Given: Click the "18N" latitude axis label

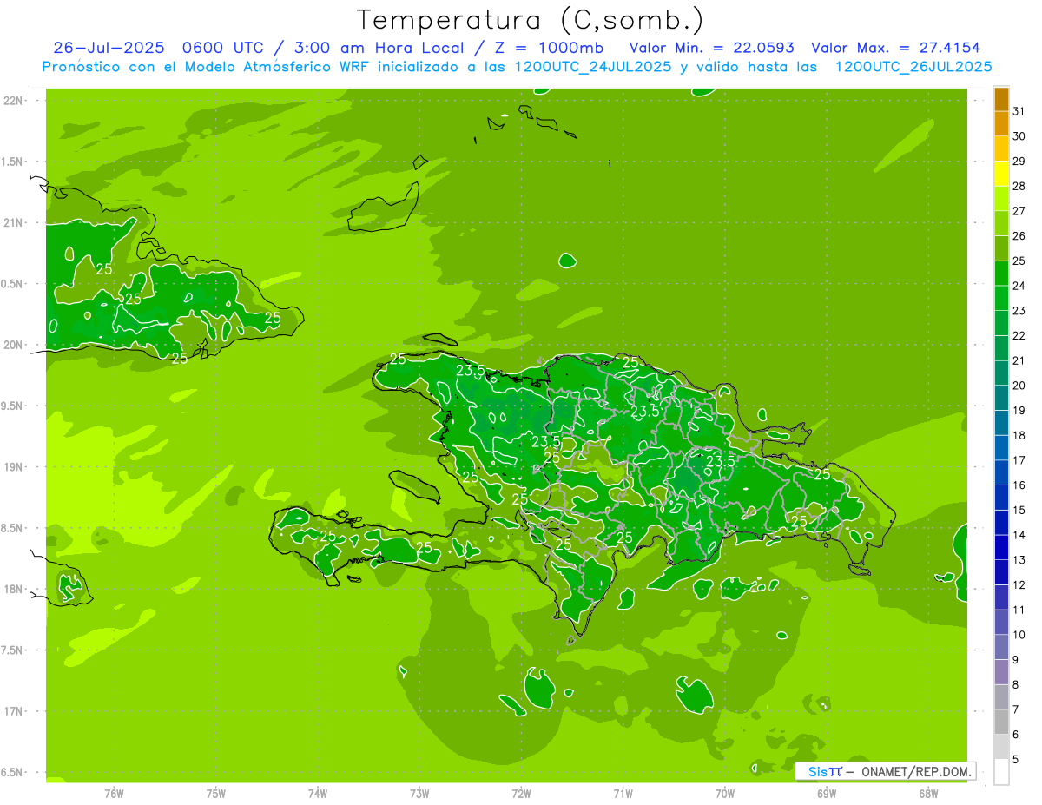Looking at the screenshot, I should pos(13,589).
